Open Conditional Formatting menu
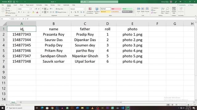Viewport: 197px width, 110px height. (90, 11)
